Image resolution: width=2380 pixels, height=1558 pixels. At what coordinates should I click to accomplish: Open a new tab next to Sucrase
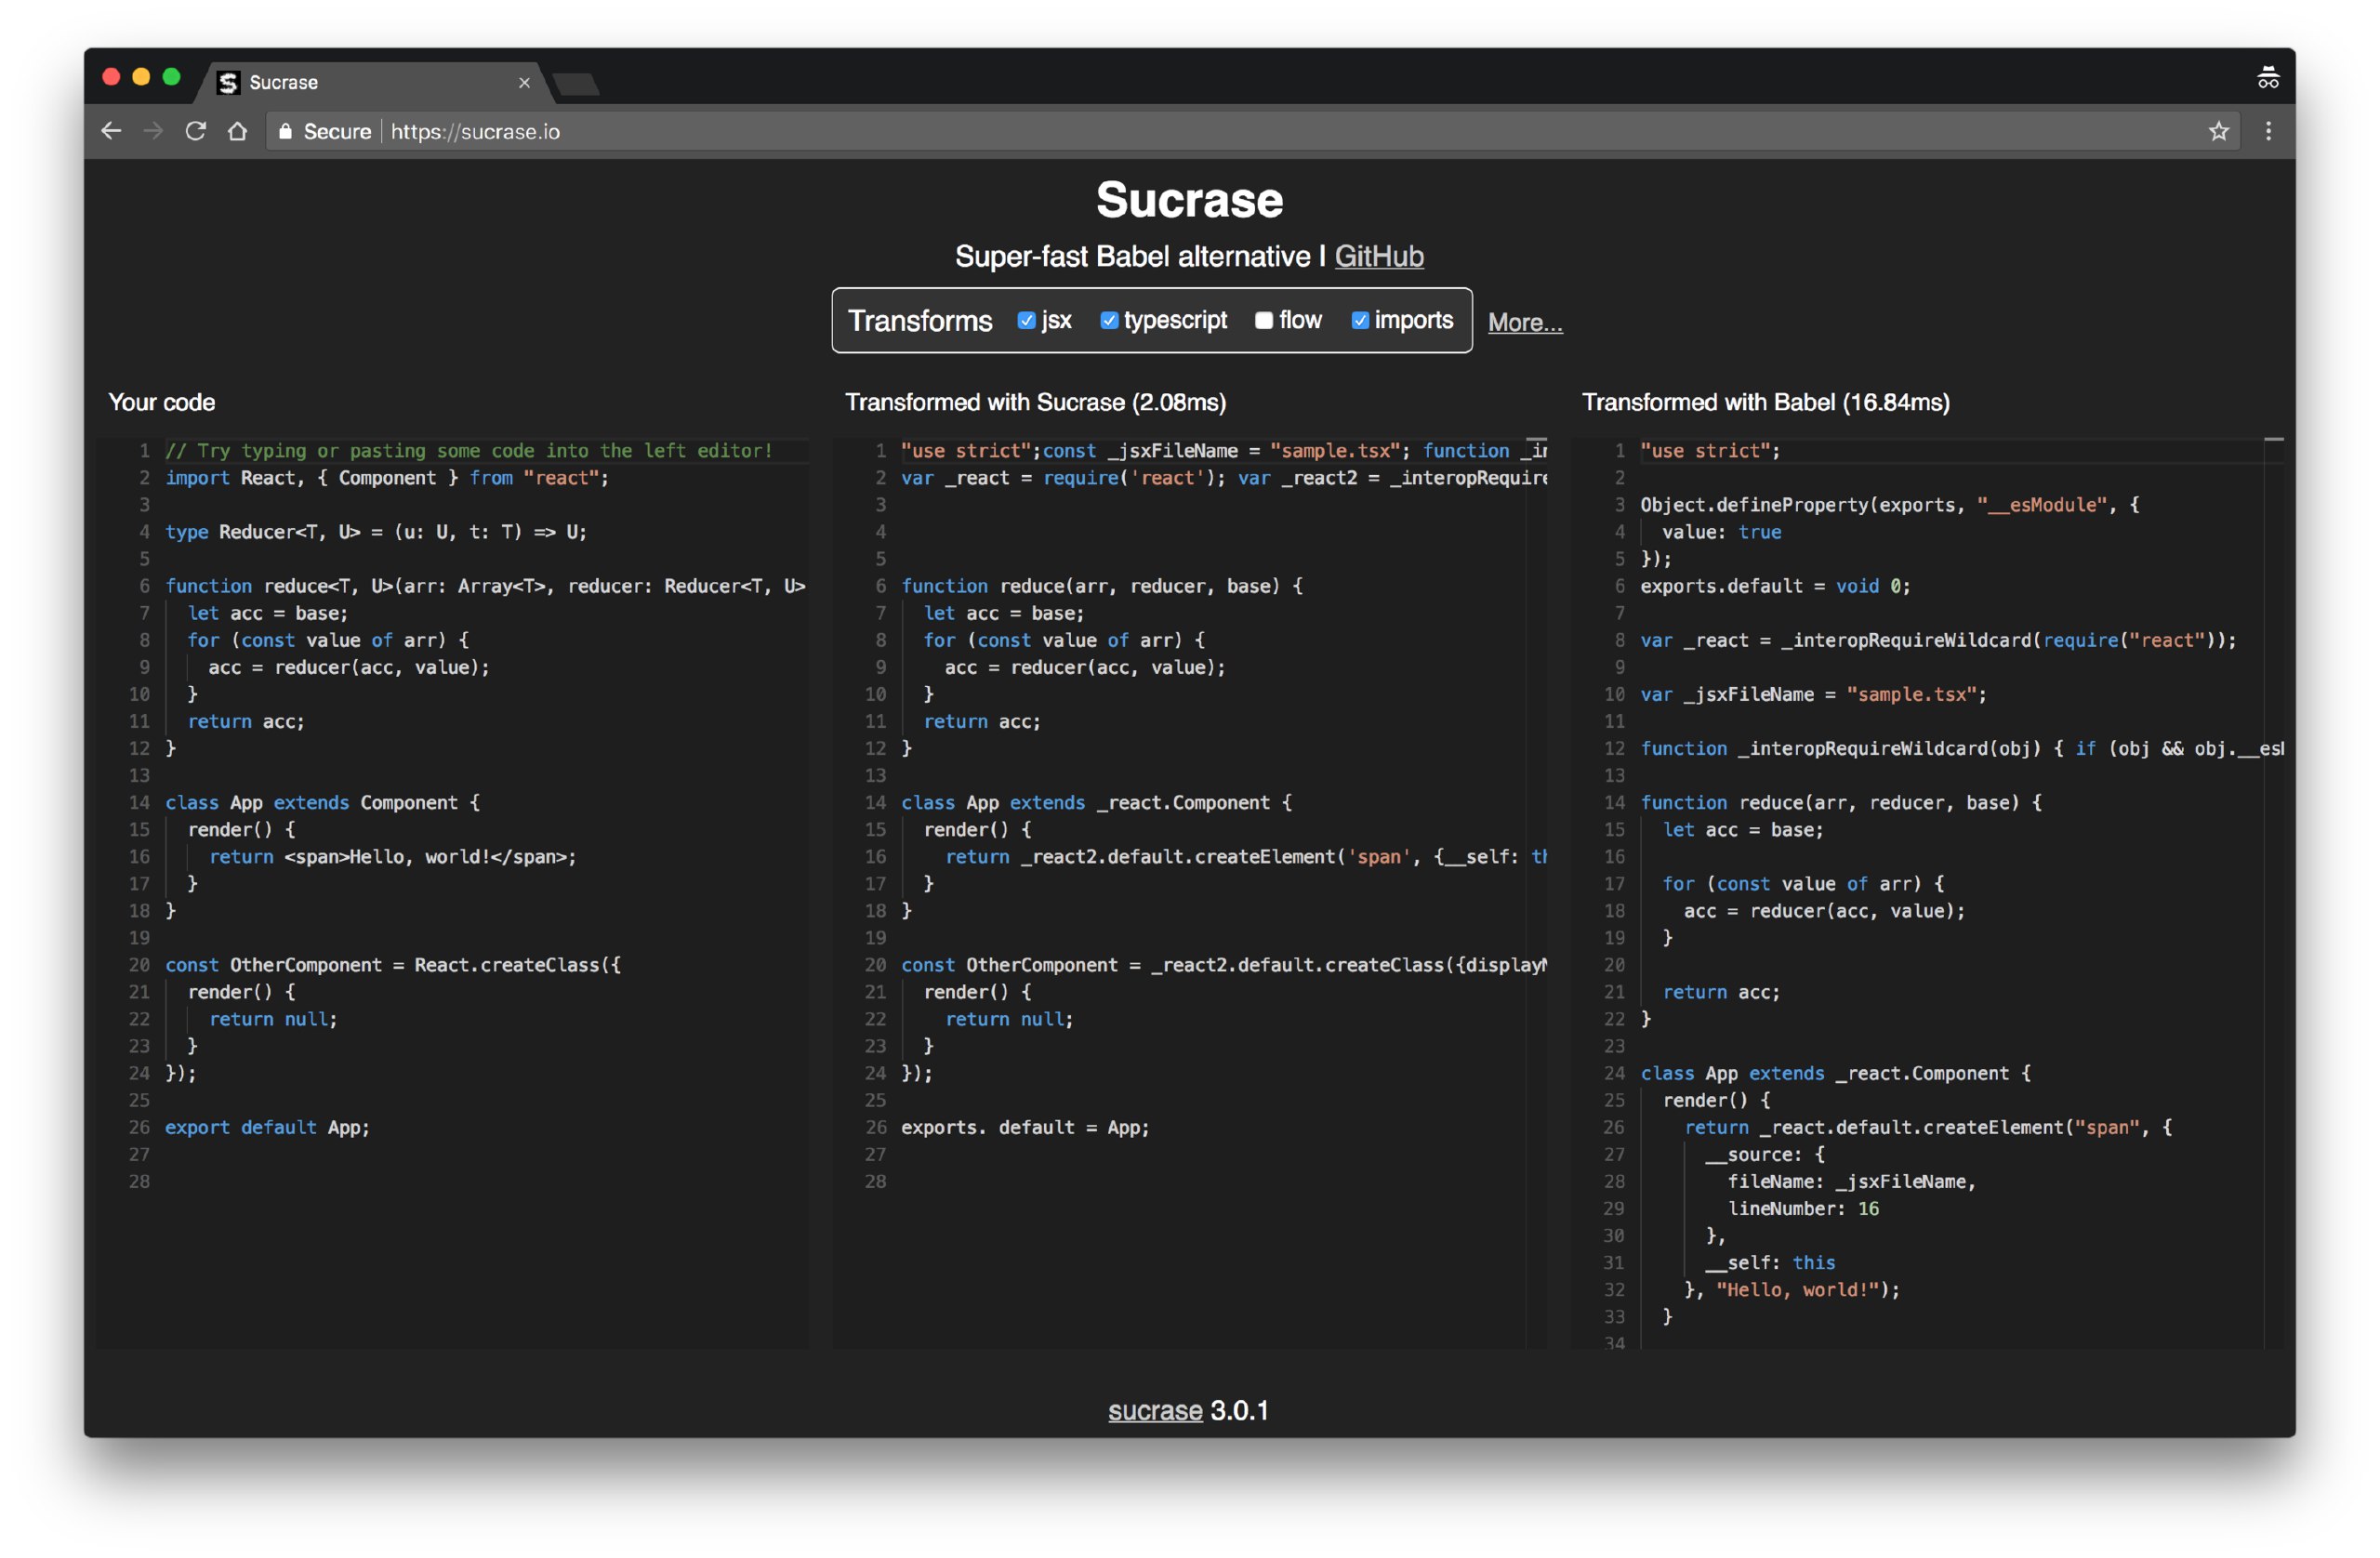[577, 84]
